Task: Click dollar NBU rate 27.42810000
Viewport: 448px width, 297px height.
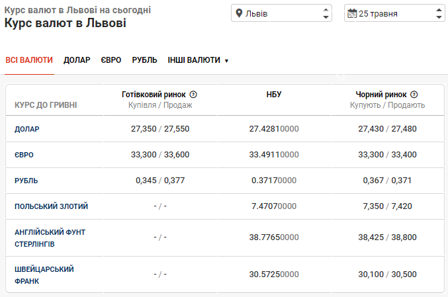Action: point(274,129)
